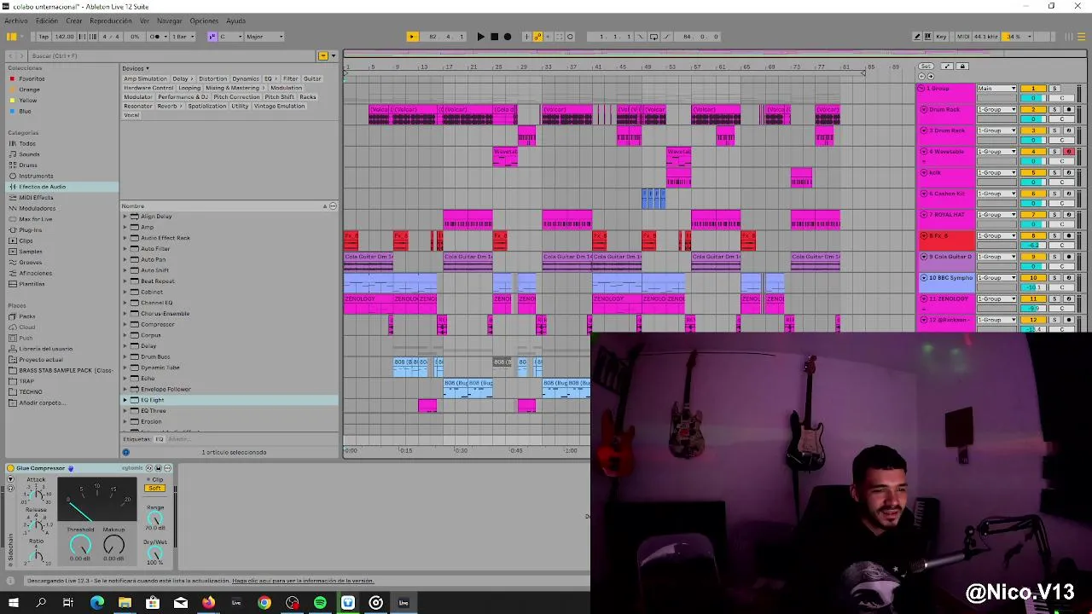
Task: Toggle the Arrangement Loop switch
Action: pos(653,37)
